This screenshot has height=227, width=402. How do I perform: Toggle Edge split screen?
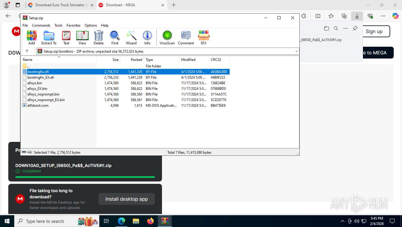point(318,16)
